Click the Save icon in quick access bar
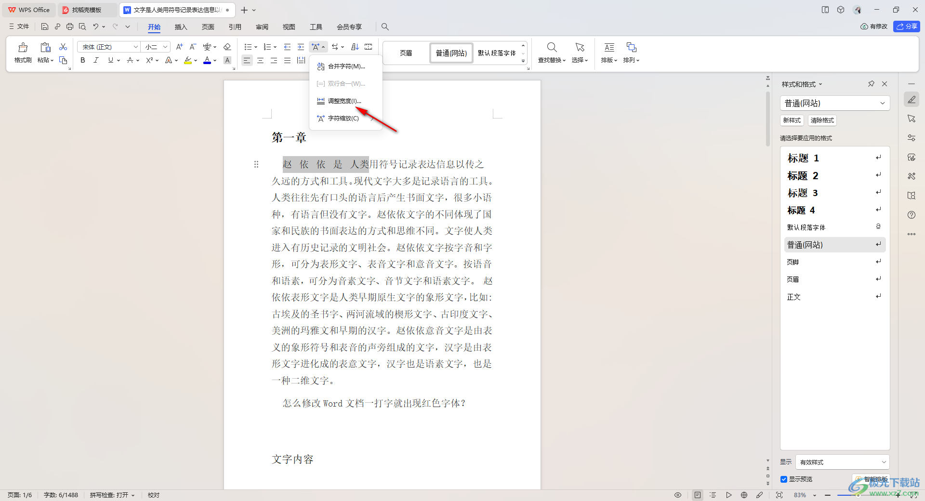925x501 pixels. click(x=45, y=26)
